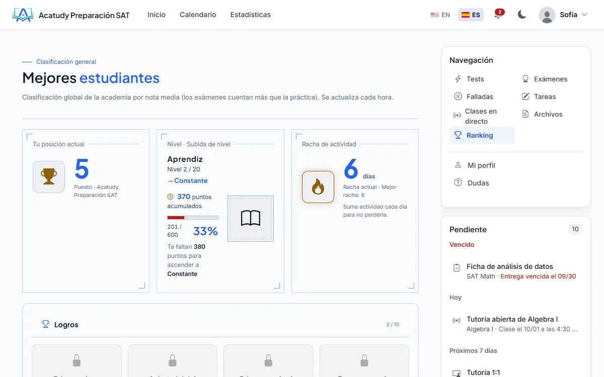
Task: Click the Pendiente count badge 10
Action: pos(575,229)
